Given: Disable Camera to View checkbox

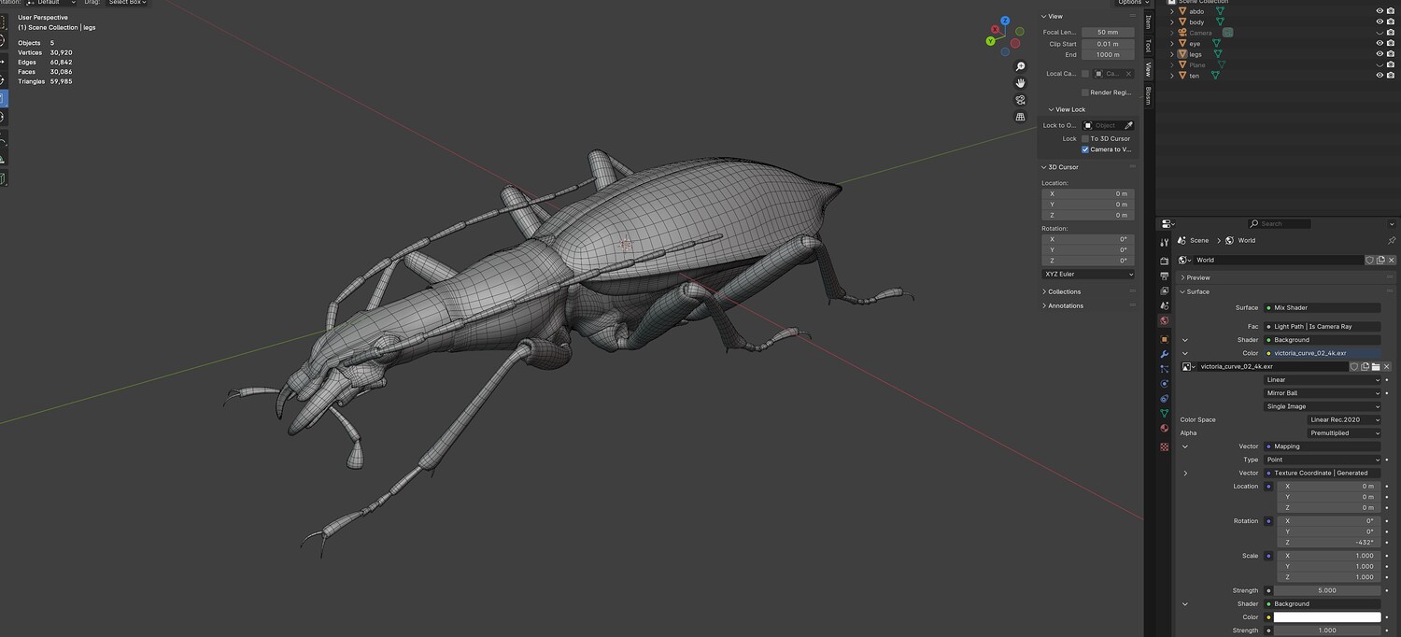Looking at the screenshot, I should [x=1085, y=149].
